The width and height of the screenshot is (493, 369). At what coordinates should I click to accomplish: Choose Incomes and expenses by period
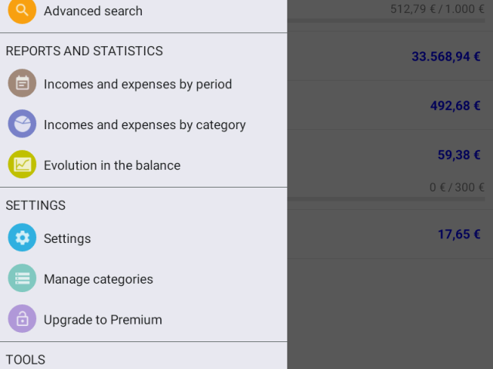click(x=138, y=84)
